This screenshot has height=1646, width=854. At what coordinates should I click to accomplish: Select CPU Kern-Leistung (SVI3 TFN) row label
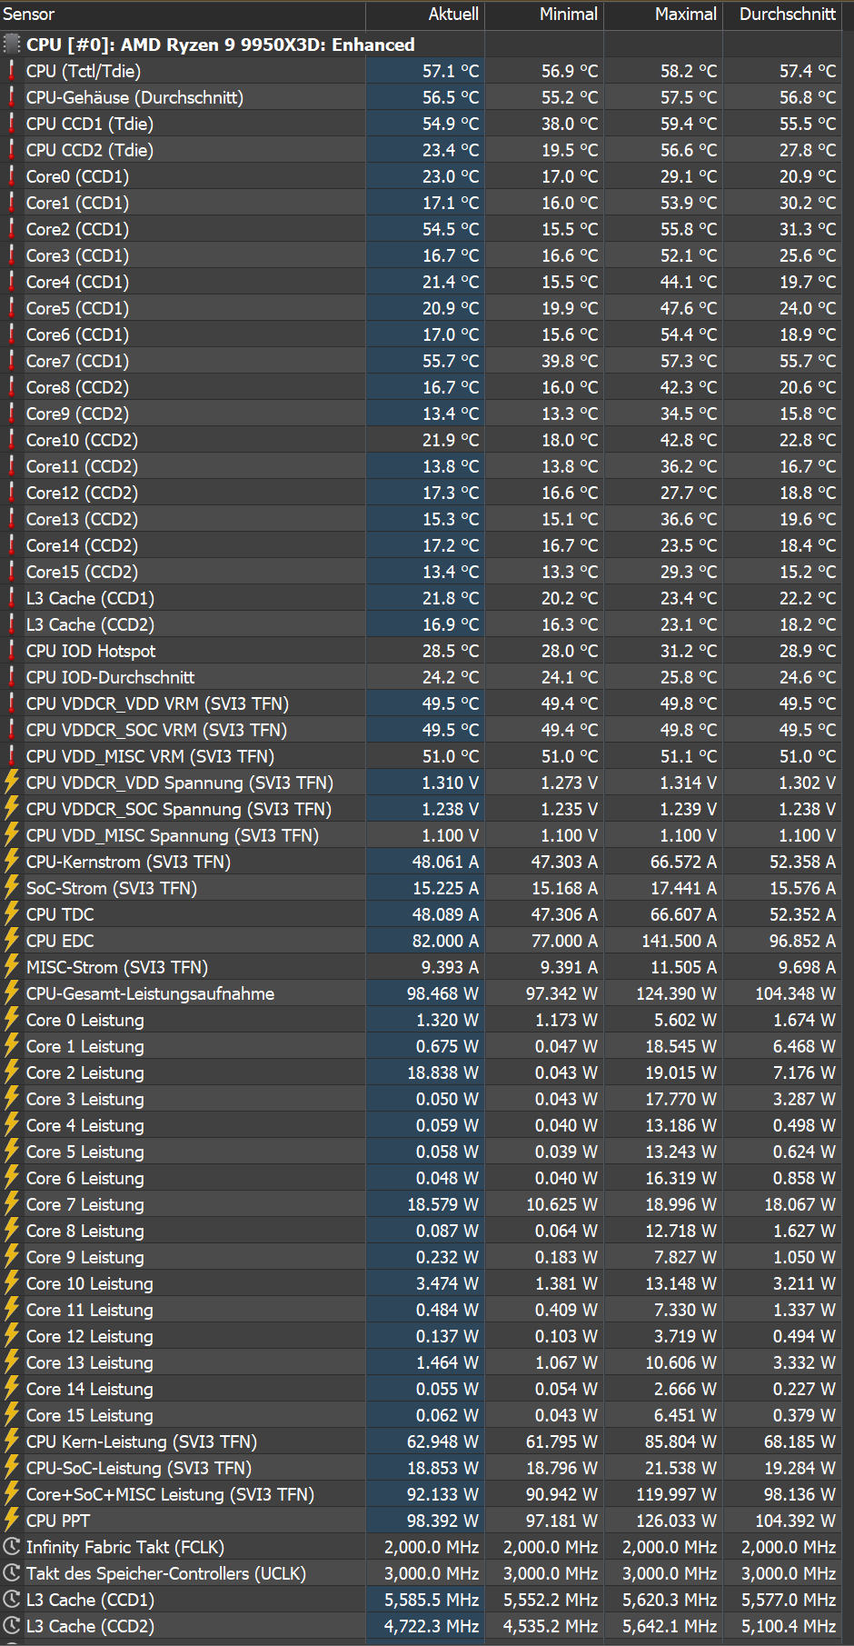141,1441
